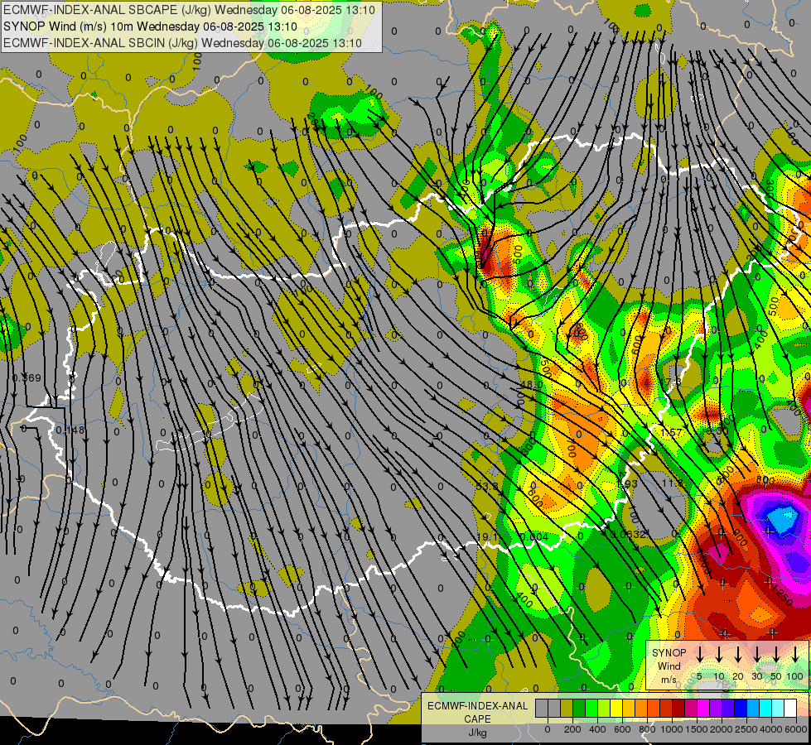
Task: Click the 600 tick label on CAPE scale
Action: click(x=622, y=729)
